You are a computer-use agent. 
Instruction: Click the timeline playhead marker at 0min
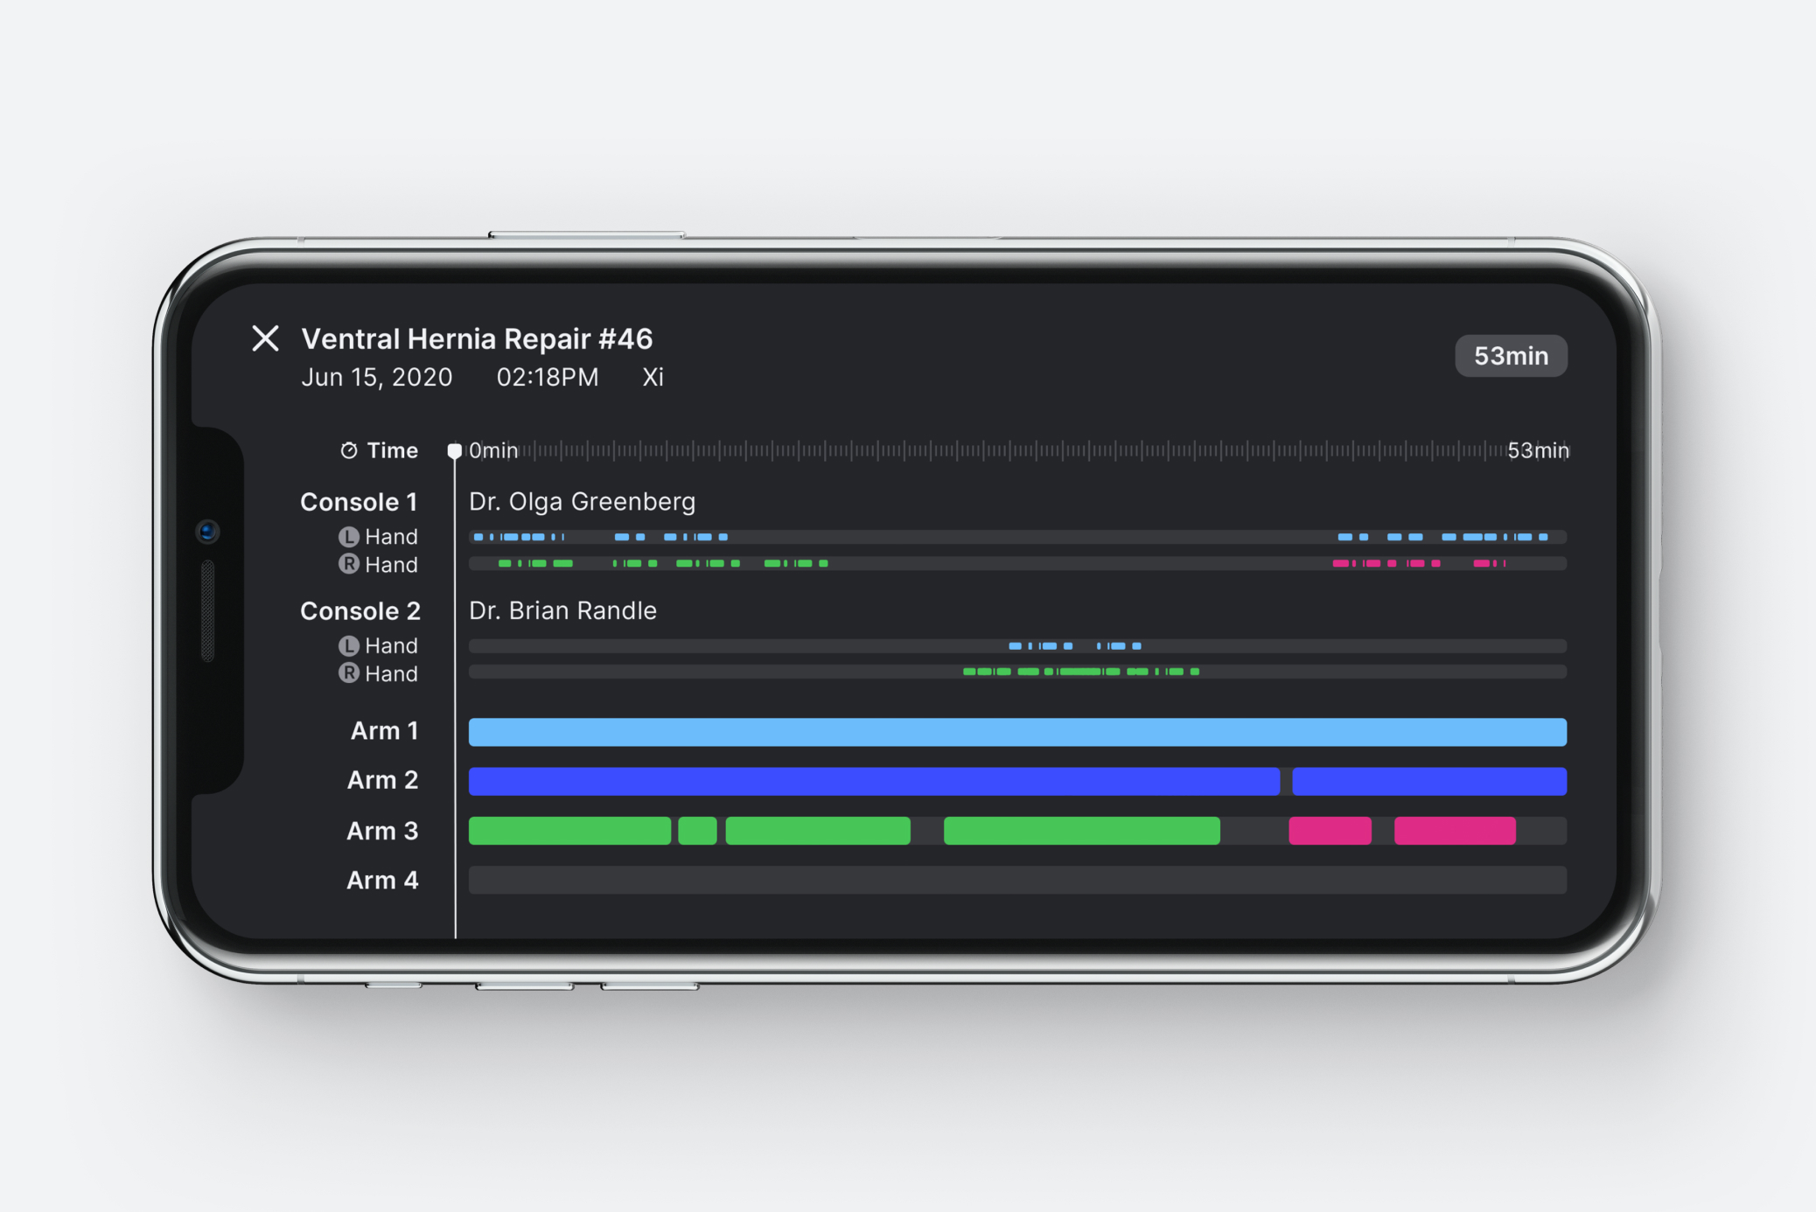(454, 450)
